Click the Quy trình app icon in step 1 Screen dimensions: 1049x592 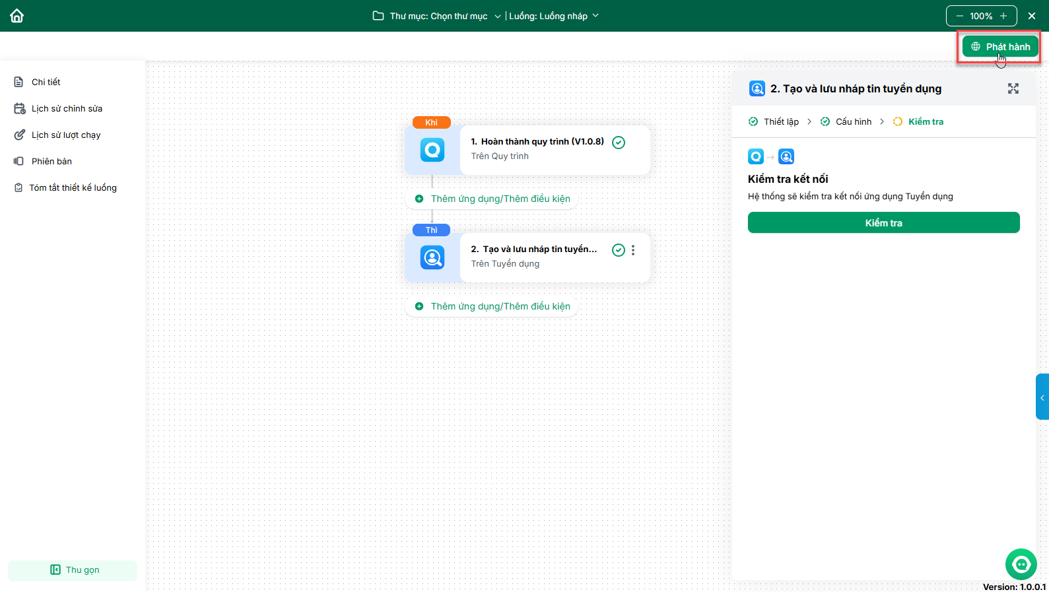pyautogui.click(x=432, y=150)
